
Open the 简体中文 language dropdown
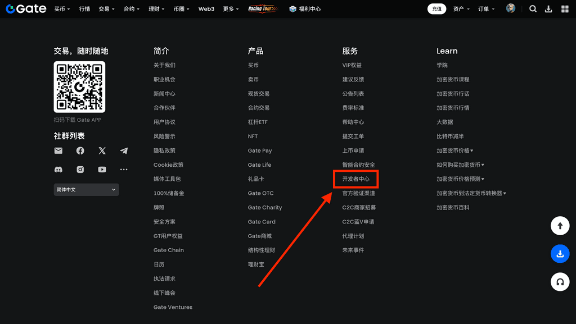[x=86, y=190]
